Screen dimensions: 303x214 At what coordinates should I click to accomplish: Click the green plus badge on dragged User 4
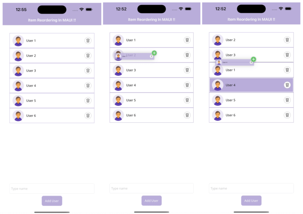(253, 58)
